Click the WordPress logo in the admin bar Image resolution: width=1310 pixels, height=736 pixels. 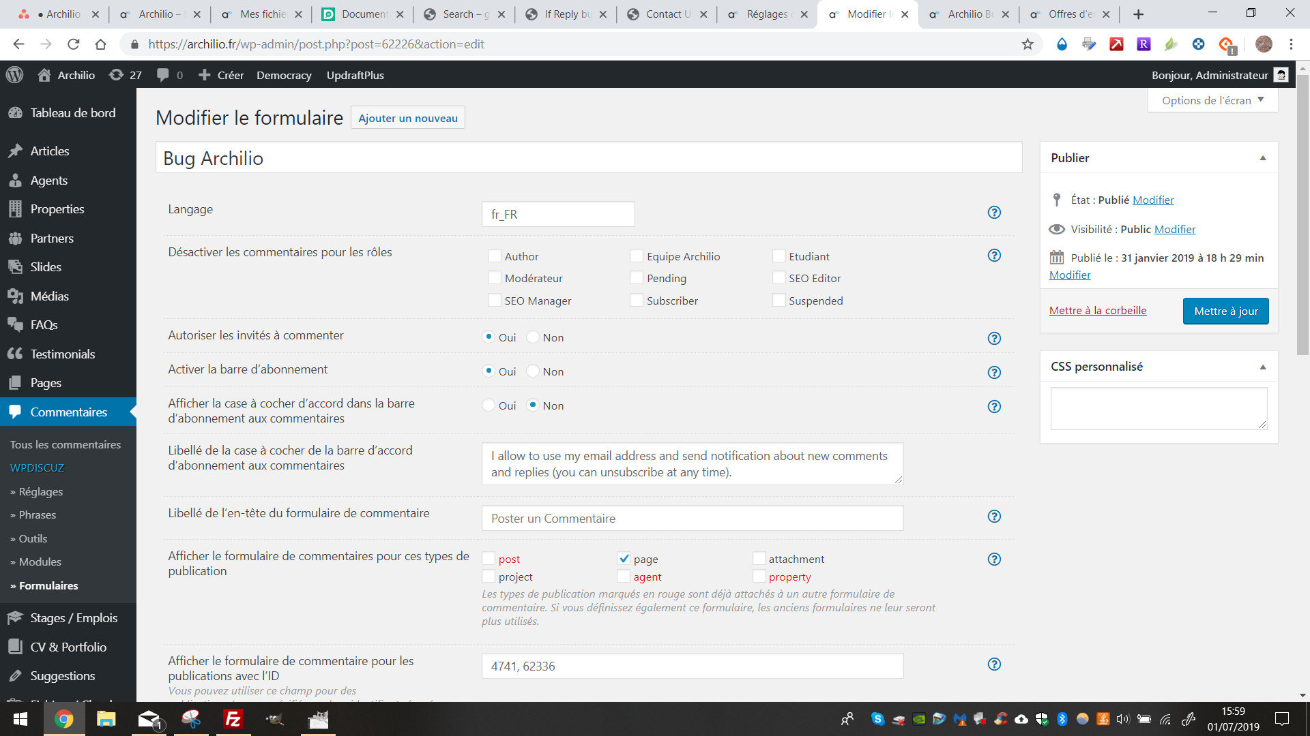14,75
